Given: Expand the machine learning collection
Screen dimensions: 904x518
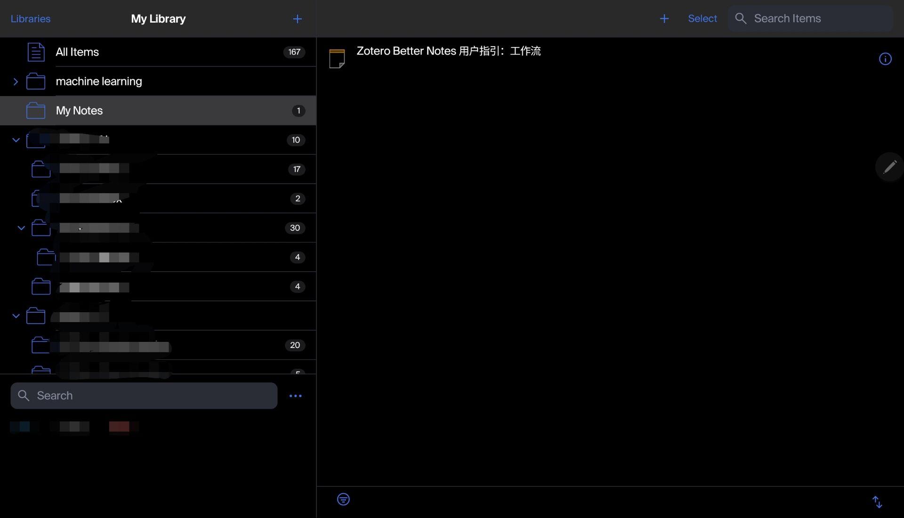Looking at the screenshot, I should pos(16,81).
